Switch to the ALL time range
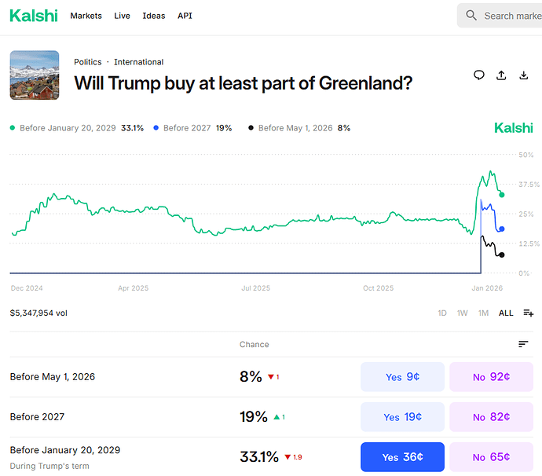 [x=506, y=313]
